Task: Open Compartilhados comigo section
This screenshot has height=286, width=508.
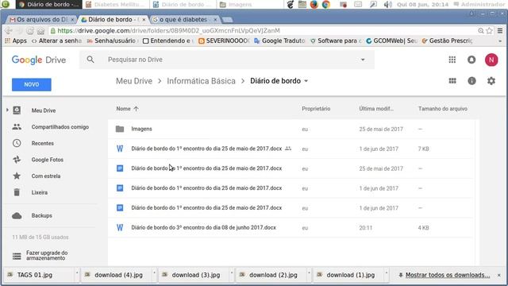Action: [x=60, y=127]
